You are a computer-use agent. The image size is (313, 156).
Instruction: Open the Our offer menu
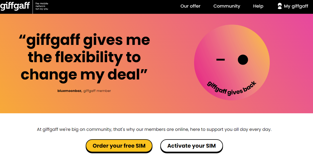pos(190,6)
